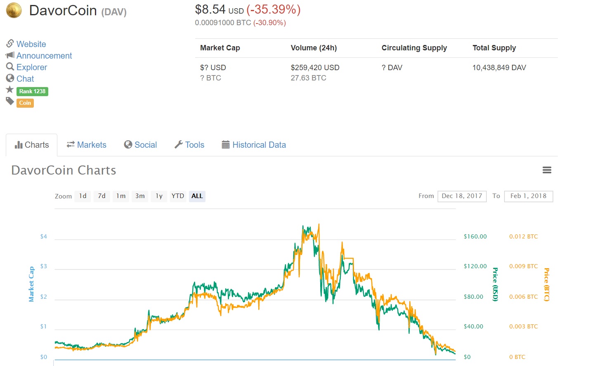The image size is (602, 366).
Task: Click the wrench icon on Tools tab
Action: click(179, 144)
